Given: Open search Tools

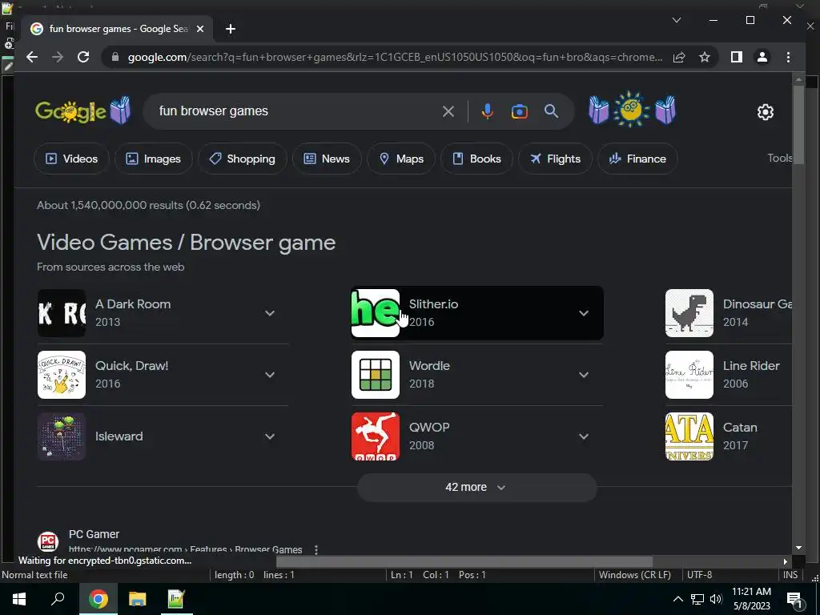Looking at the screenshot, I should click(779, 158).
